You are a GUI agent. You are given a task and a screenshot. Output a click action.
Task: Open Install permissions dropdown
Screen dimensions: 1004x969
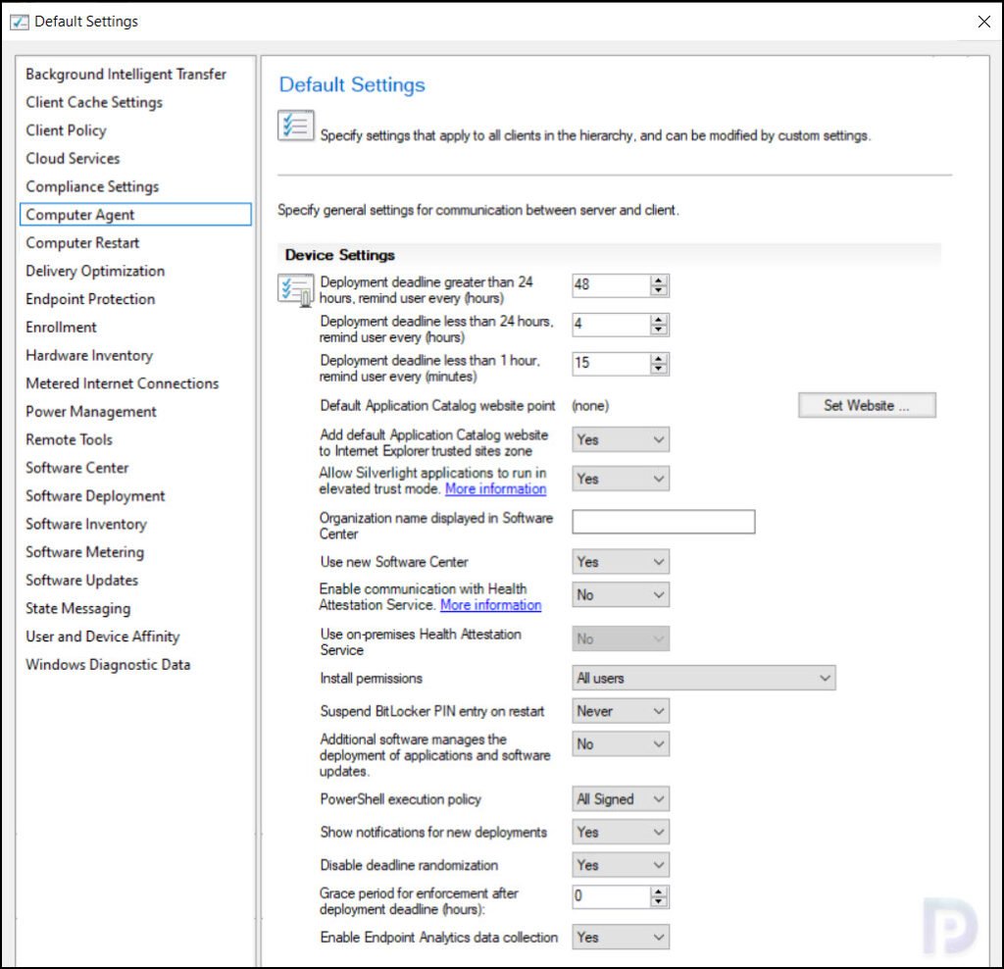coord(704,679)
